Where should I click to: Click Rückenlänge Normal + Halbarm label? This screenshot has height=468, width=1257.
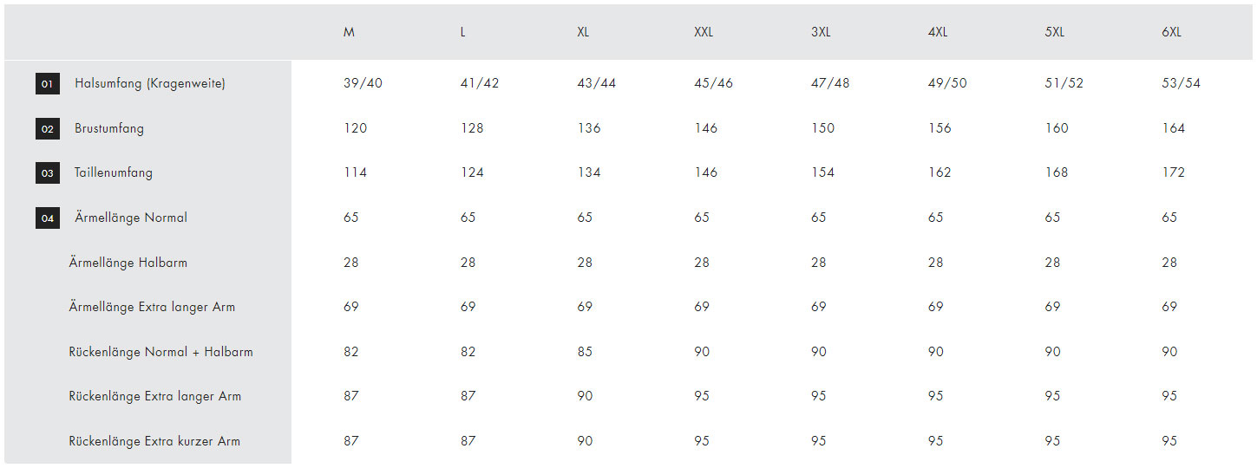click(161, 352)
